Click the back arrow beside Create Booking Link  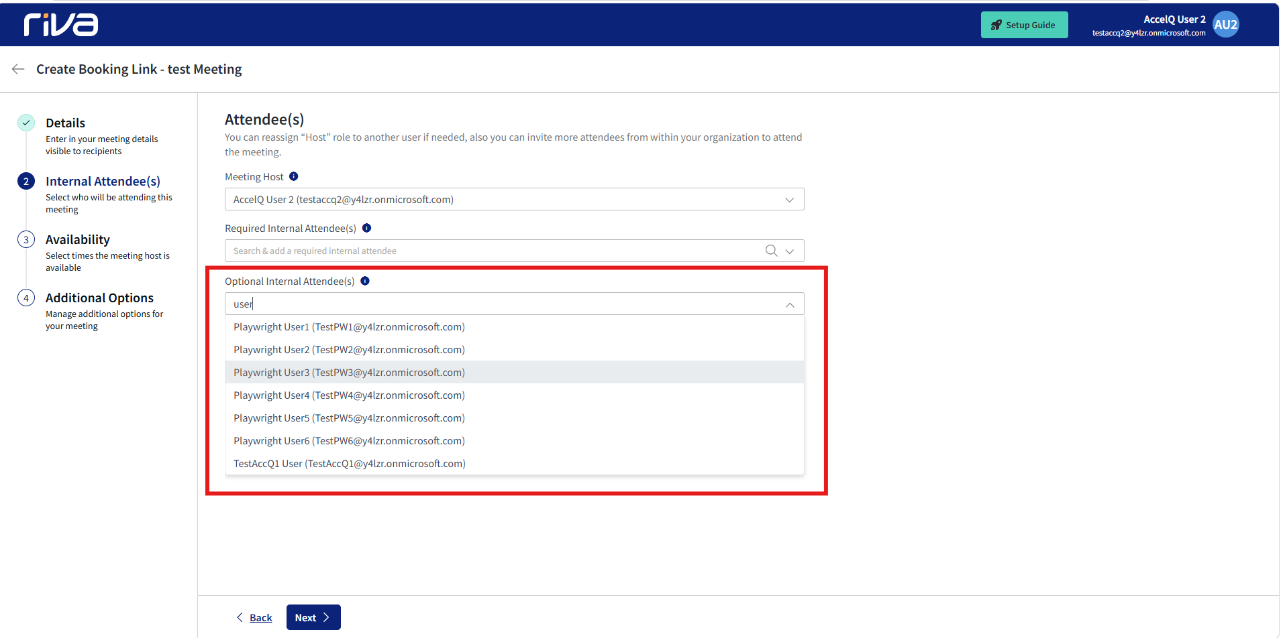click(18, 69)
